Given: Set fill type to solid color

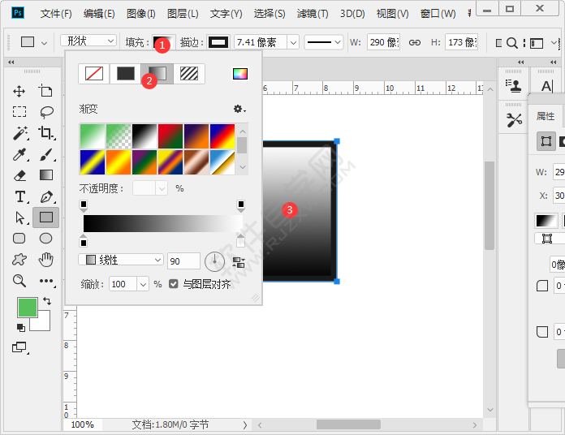Looking at the screenshot, I should pyautogui.click(x=125, y=74).
